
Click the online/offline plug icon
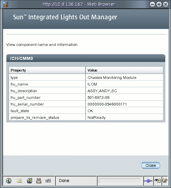(148, 181)
